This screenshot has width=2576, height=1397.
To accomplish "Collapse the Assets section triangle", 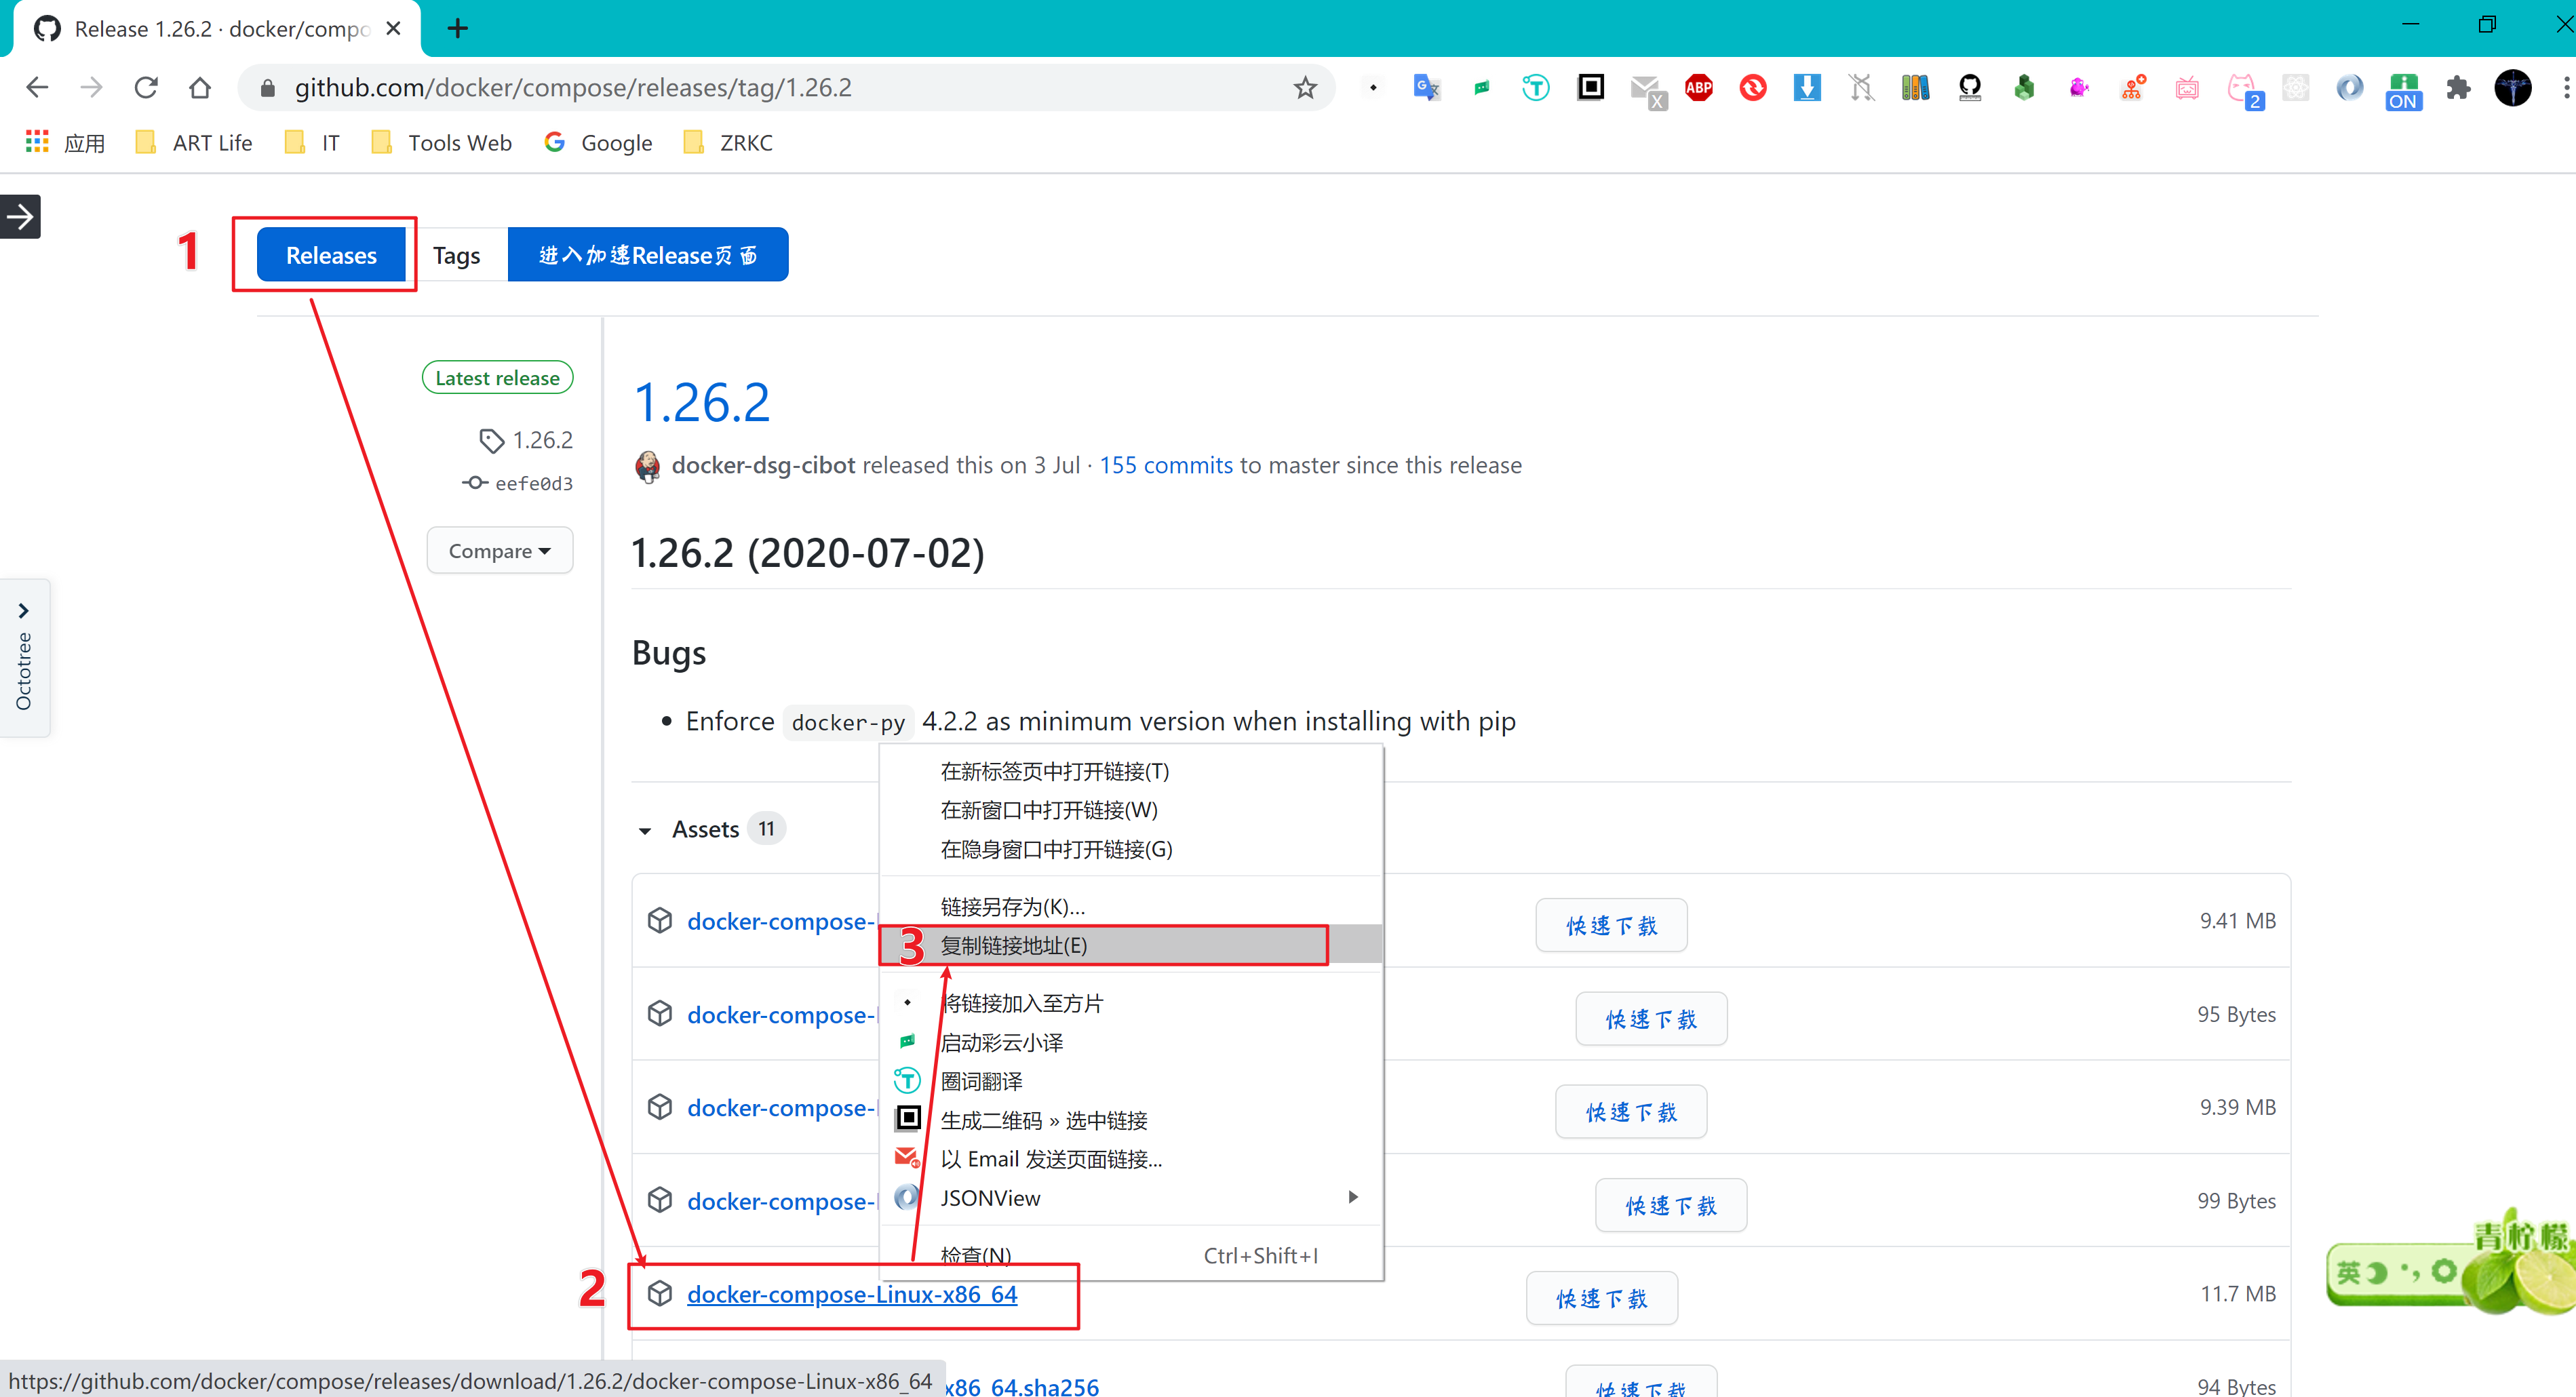I will click(x=645, y=830).
